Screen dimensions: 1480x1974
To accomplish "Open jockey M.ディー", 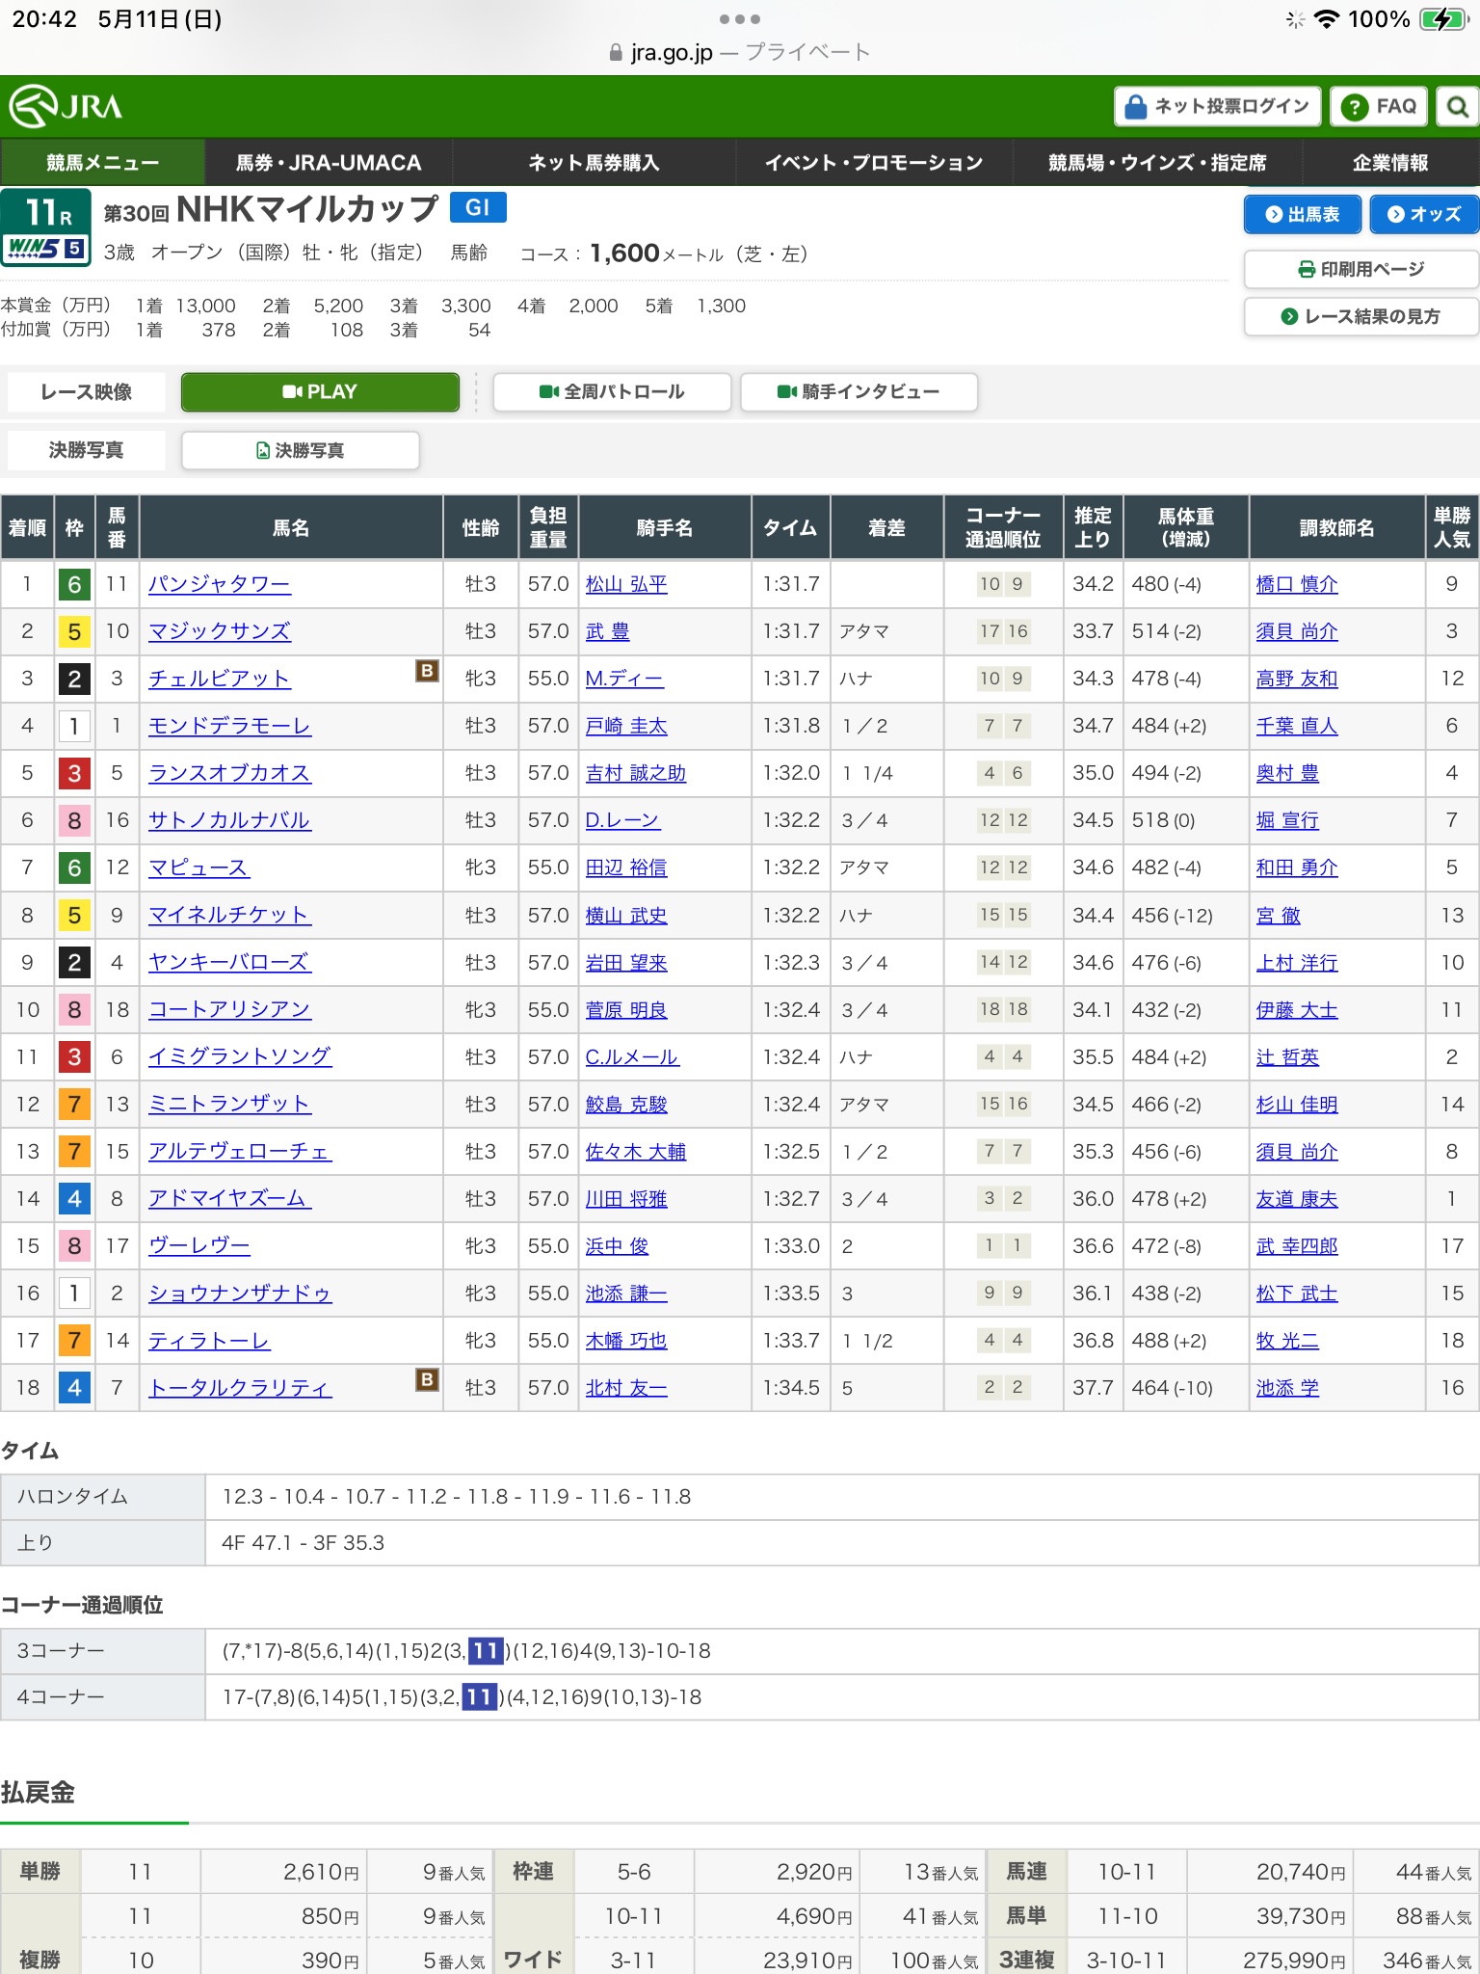I will click(x=624, y=679).
